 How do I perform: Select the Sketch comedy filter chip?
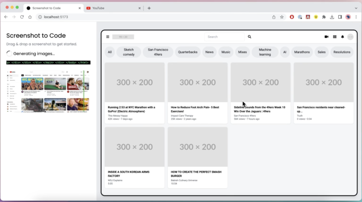tap(129, 52)
